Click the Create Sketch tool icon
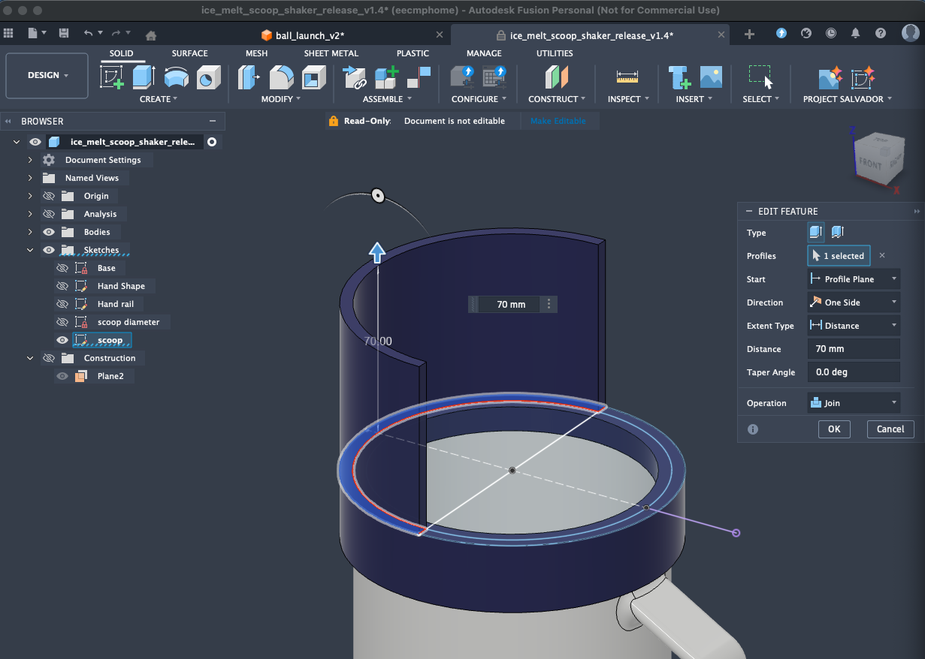This screenshot has height=659, width=925. (112, 77)
